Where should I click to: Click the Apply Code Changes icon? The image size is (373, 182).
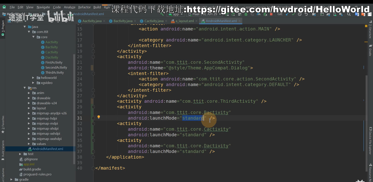click(x=240, y=14)
